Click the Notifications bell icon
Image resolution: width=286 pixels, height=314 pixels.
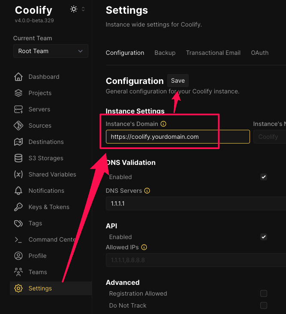(18, 191)
